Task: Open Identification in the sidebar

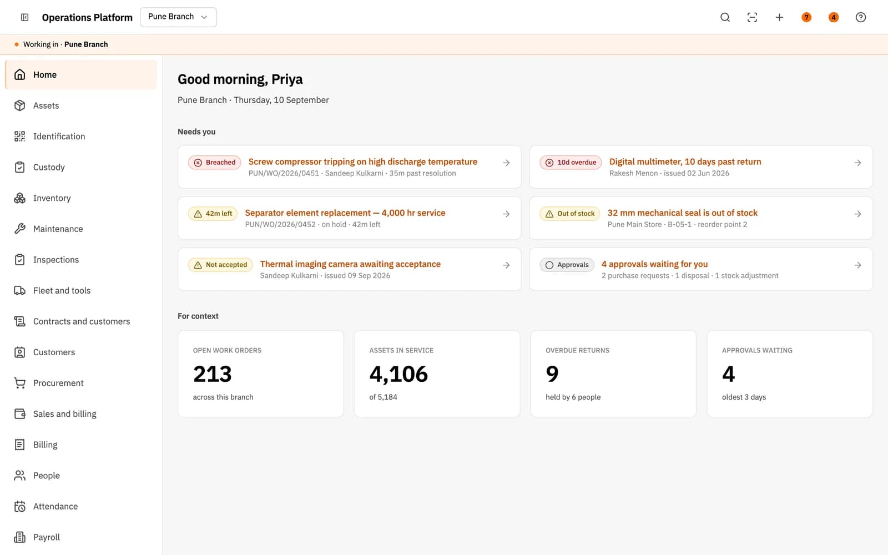Action: [81, 137]
